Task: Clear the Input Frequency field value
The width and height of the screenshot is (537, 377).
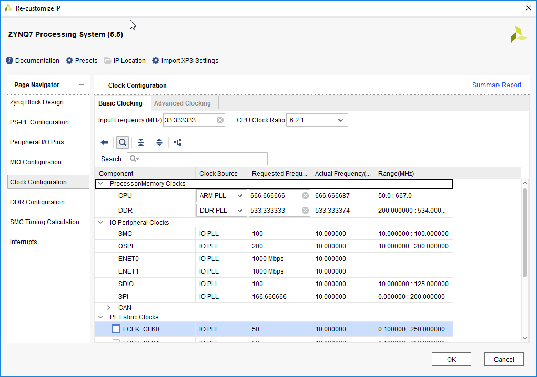Action: [220, 120]
